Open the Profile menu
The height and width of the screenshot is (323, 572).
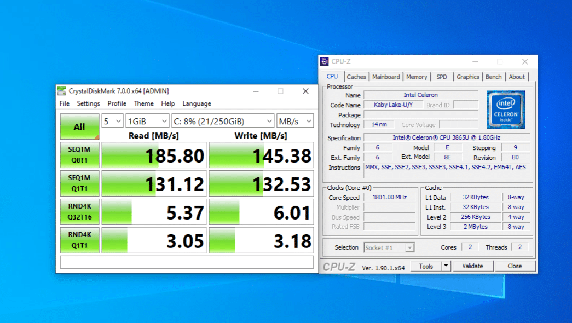(117, 103)
